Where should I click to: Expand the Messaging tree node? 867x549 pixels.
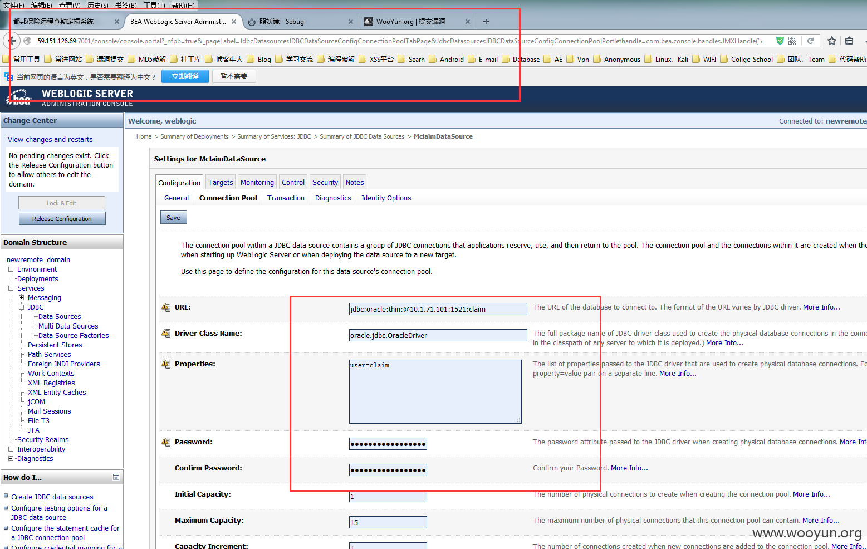point(22,298)
